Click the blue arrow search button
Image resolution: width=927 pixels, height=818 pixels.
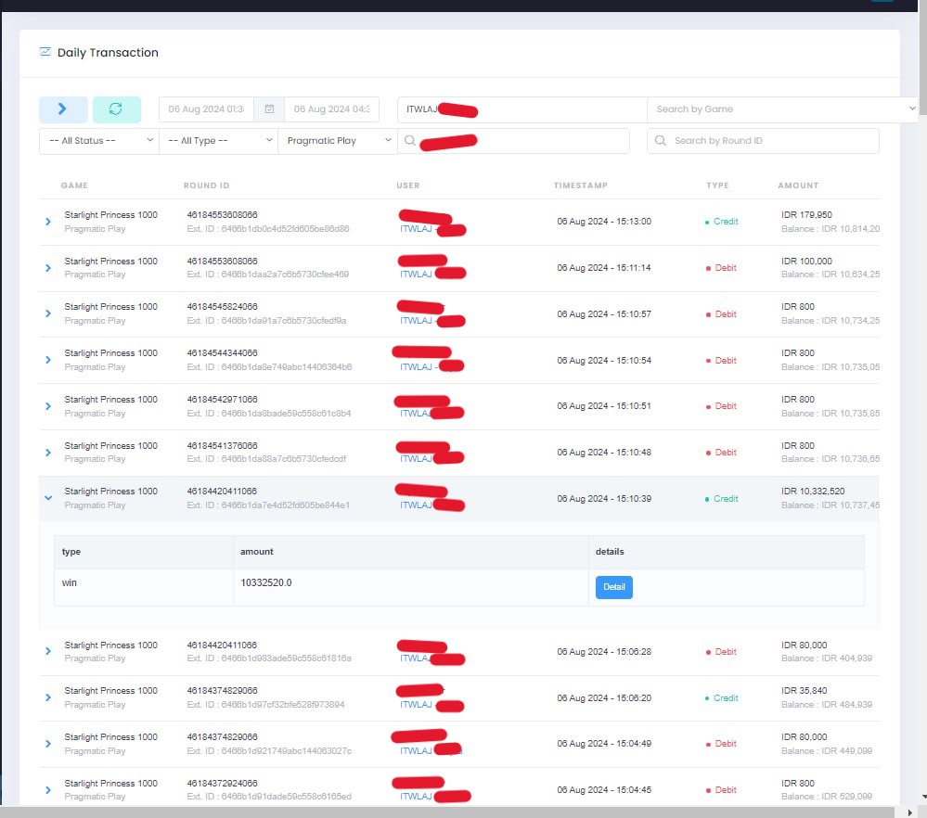point(63,109)
